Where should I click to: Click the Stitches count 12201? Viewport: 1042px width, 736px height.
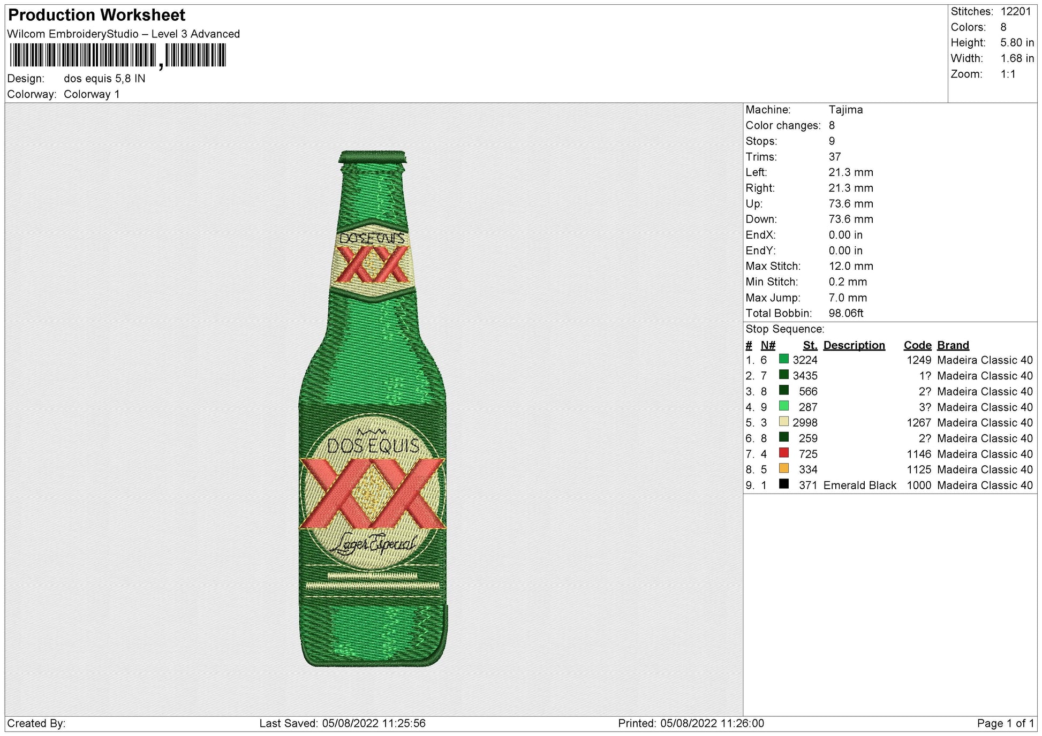click(1015, 11)
